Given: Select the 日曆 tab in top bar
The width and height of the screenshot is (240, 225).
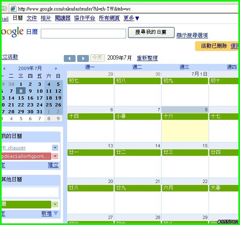Looking at the screenshot, I should [x=18, y=18].
